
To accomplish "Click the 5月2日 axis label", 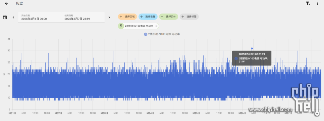I will 58,113.
